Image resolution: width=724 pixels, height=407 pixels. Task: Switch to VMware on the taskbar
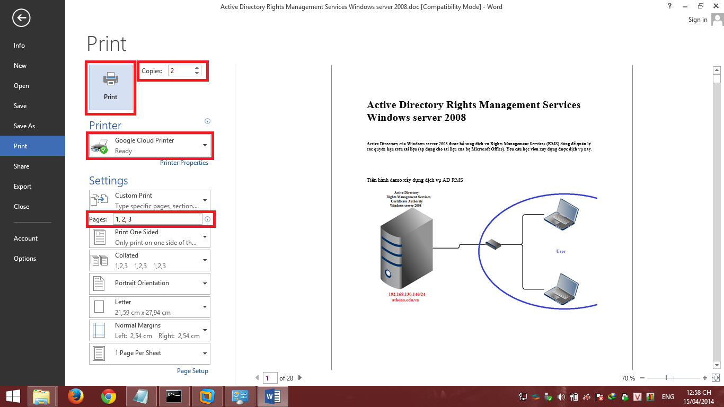tap(207, 396)
